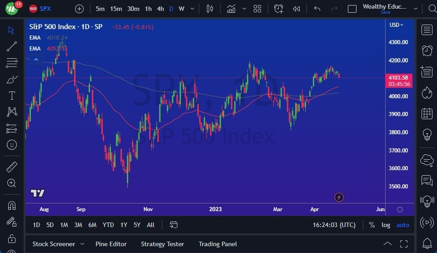The height and width of the screenshot is (253, 437).
Task: Toggle magnet mode for drawings
Action: [12, 206]
